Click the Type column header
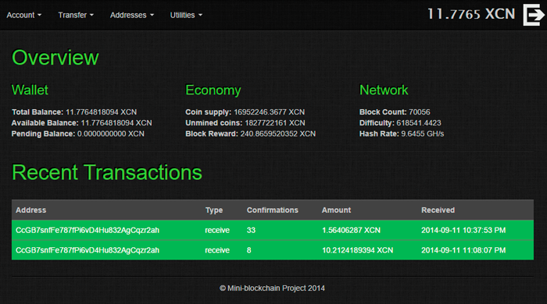This screenshot has width=547, height=304. (x=214, y=210)
